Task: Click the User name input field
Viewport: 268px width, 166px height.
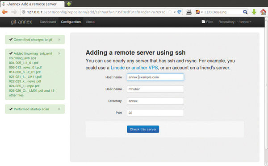Action: [155, 89]
